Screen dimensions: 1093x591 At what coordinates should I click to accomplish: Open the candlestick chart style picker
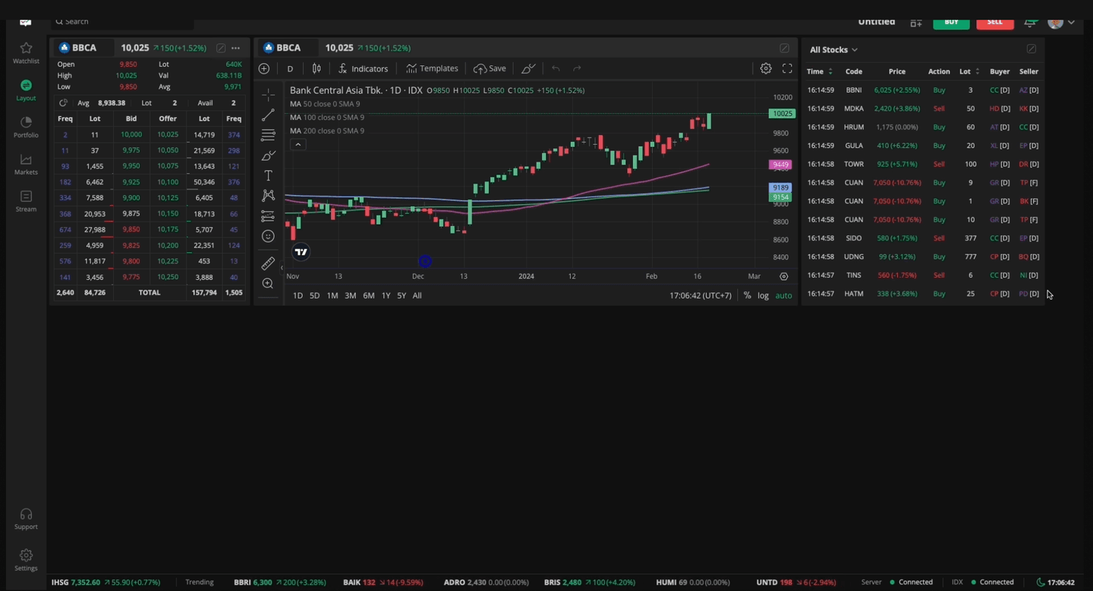pos(317,68)
